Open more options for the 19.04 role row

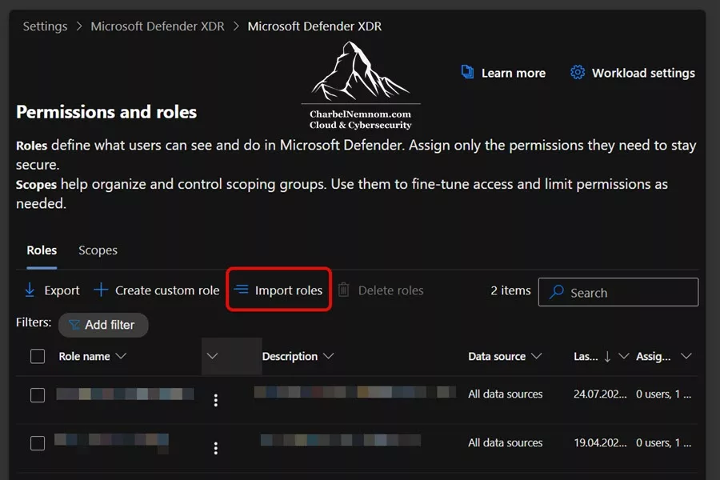coord(216,448)
